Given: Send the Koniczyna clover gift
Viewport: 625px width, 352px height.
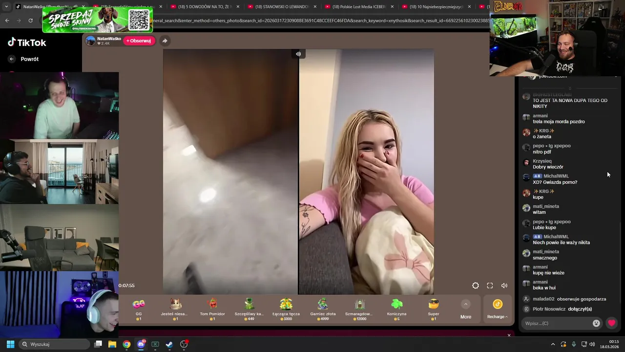Looking at the screenshot, I should 396,309.
